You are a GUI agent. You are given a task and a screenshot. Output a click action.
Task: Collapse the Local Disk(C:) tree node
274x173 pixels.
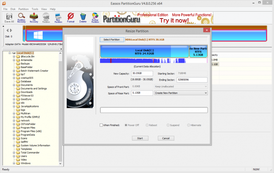(10, 53)
